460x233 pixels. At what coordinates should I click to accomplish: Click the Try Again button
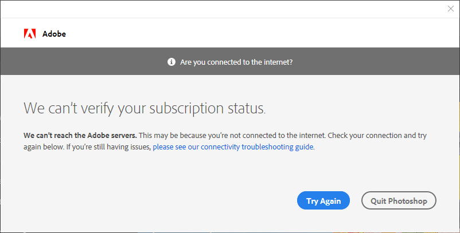pos(323,200)
